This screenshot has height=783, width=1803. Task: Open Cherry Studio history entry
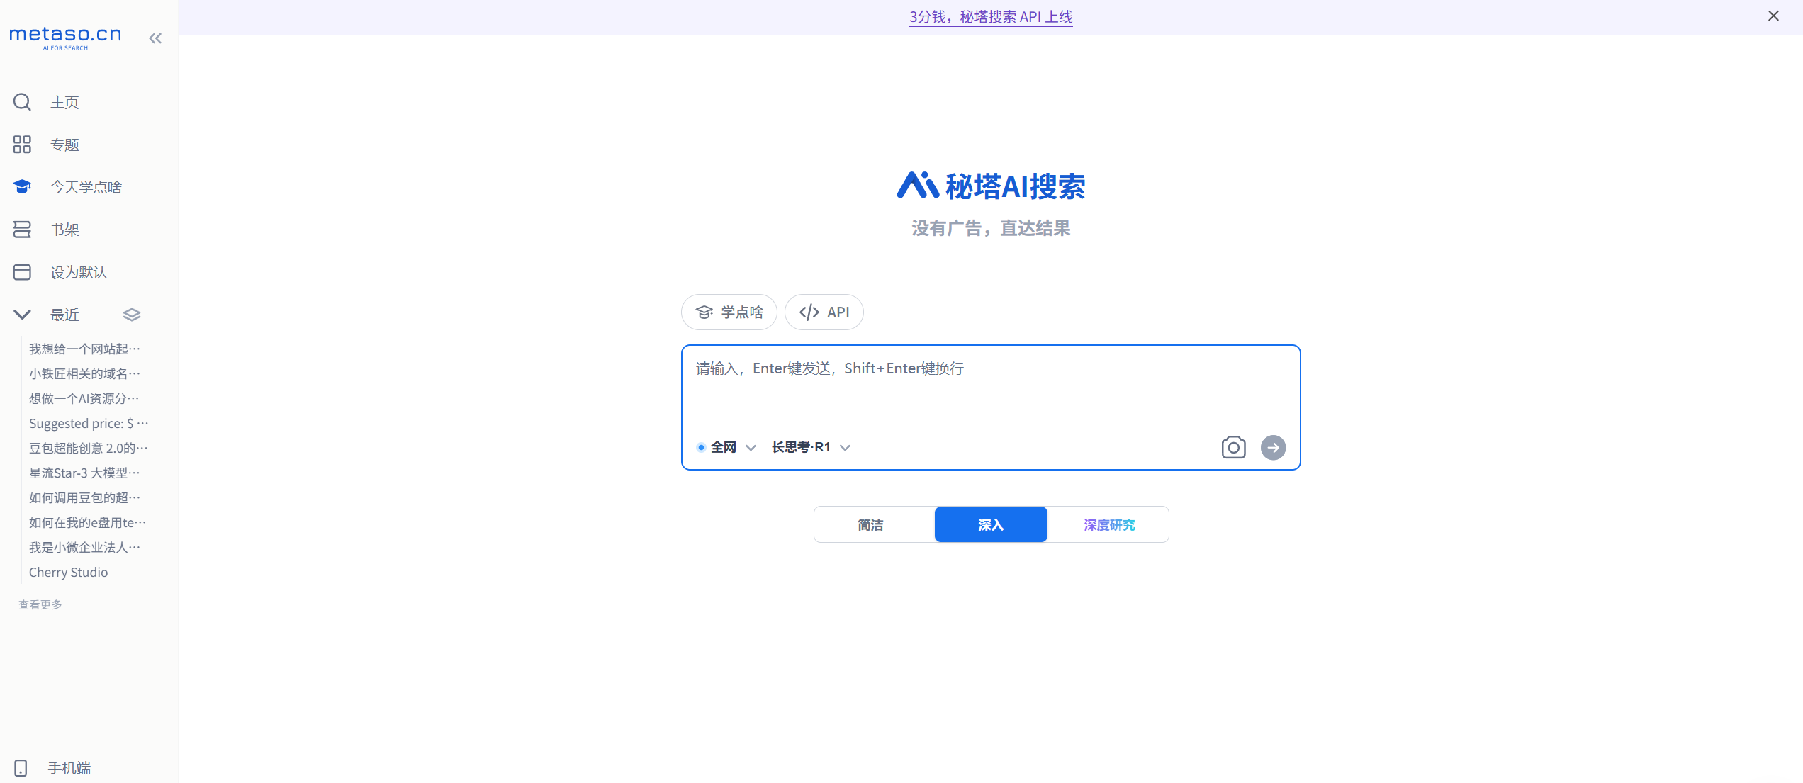[68, 572]
